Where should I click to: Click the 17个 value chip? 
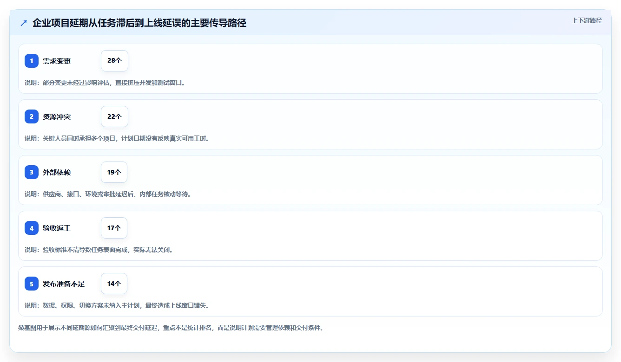pyautogui.click(x=114, y=228)
